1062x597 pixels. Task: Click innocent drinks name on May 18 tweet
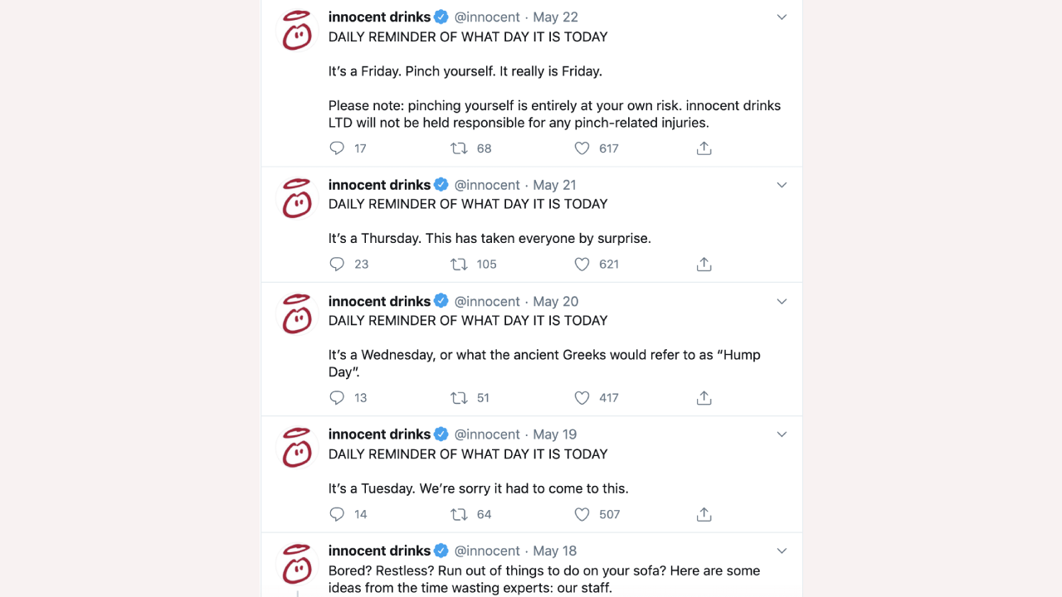coord(379,551)
